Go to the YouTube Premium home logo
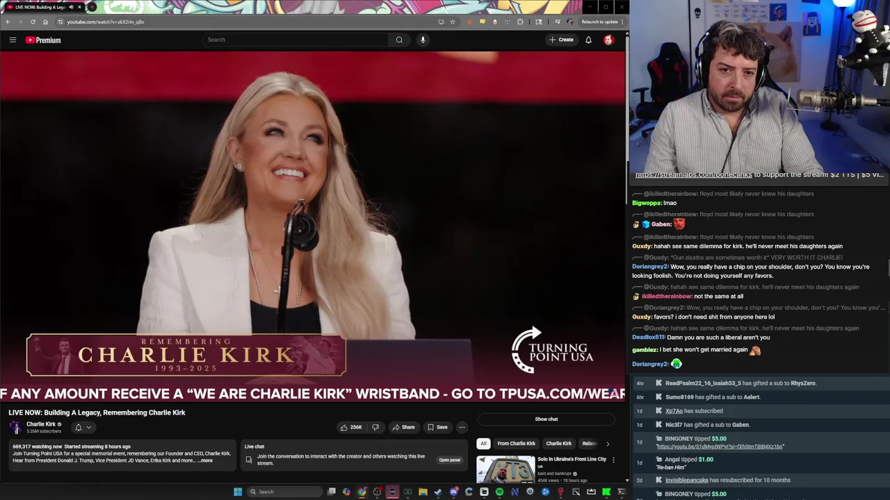This screenshot has width=890, height=500. pyautogui.click(x=43, y=40)
